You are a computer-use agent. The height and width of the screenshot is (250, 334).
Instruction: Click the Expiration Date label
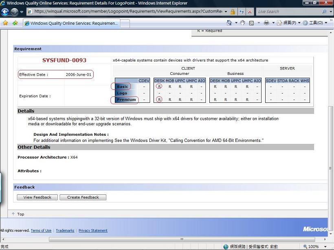pos(35,96)
